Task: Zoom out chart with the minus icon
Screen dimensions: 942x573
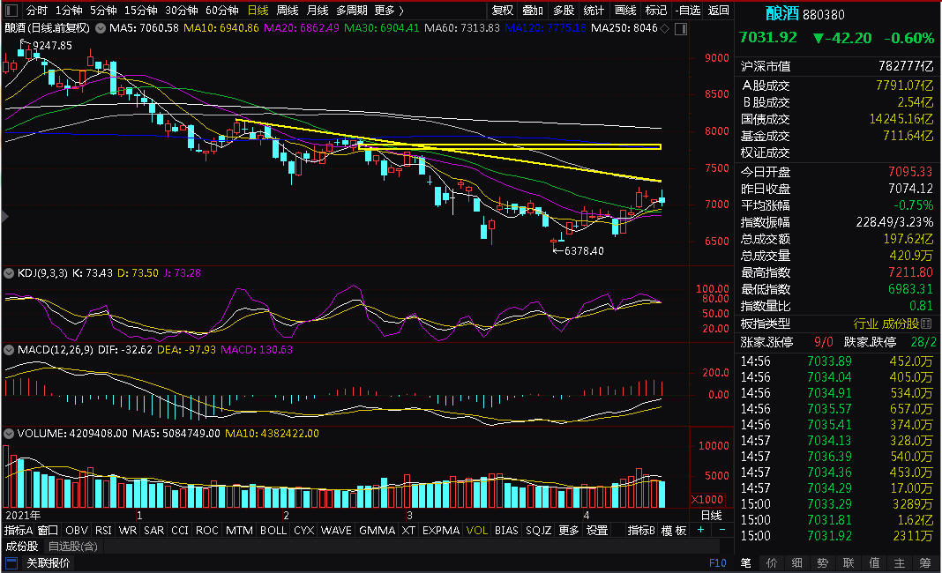Action: (x=722, y=530)
